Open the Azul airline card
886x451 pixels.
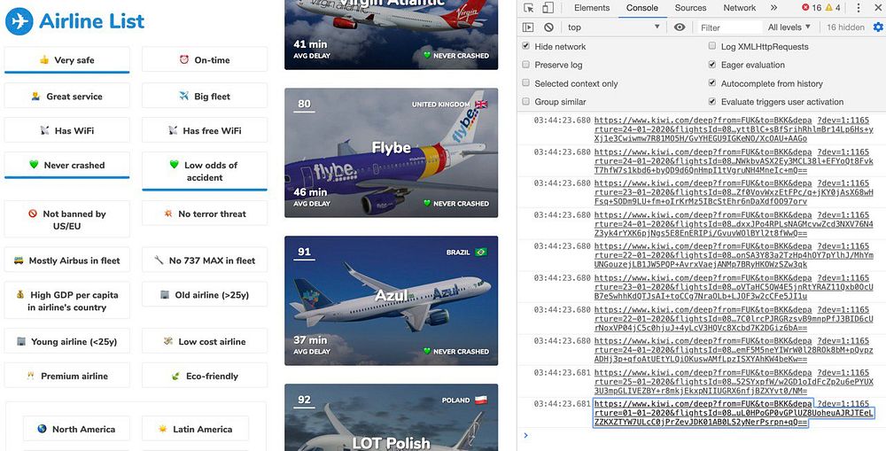click(x=391, y=300)
